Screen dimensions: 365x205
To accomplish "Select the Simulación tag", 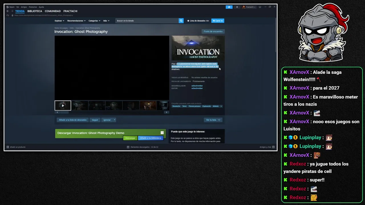I will tap(176, 106).
